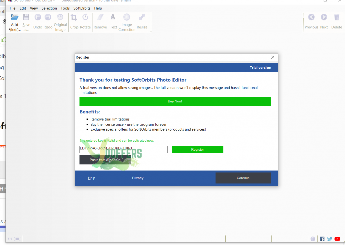
Task: Open the Help link in the Register dialog footer
Action: [x=92, y=178]
